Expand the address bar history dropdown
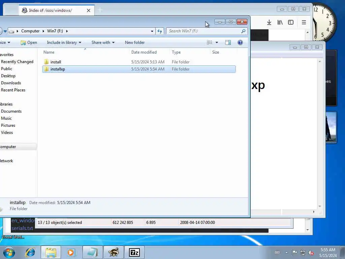Screen dimensions: 345x259 click(x=152, y=31)
